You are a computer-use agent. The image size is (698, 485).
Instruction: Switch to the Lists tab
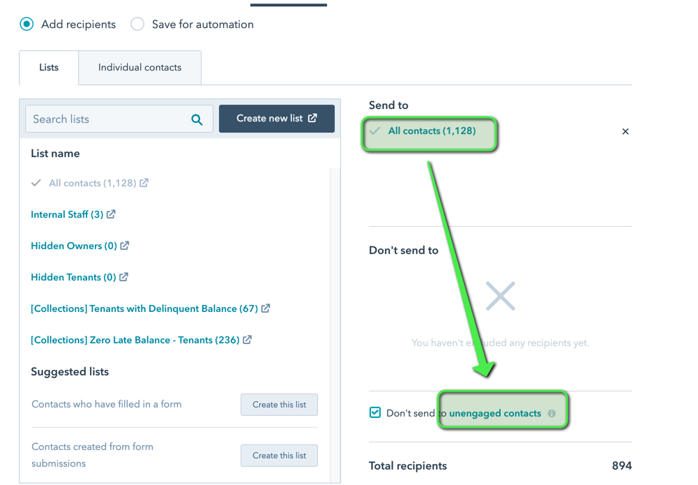49,67
